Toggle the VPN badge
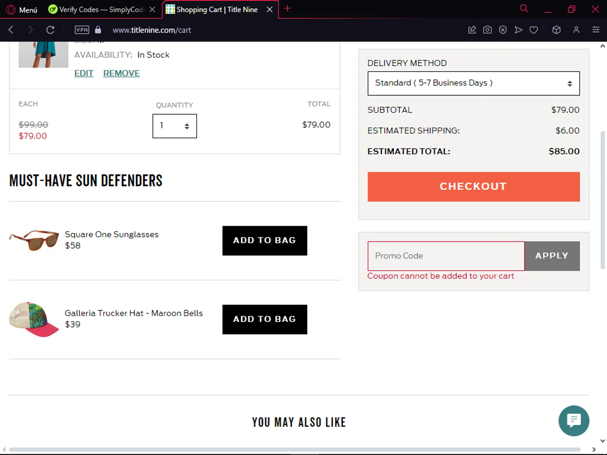Screen dimensions: 607x455 [82, 30]
